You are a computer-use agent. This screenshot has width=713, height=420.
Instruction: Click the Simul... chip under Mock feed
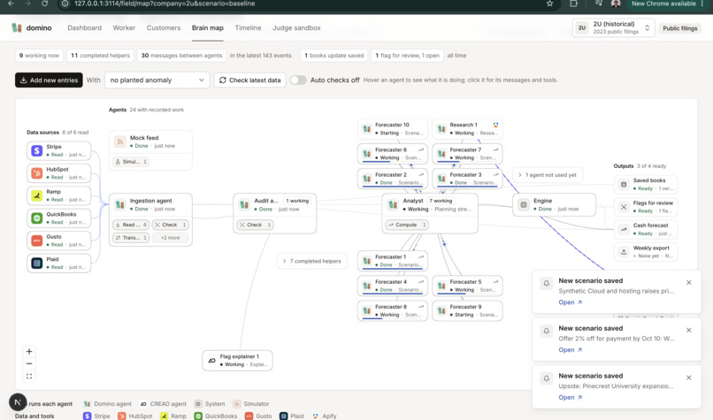coord(131,162)
